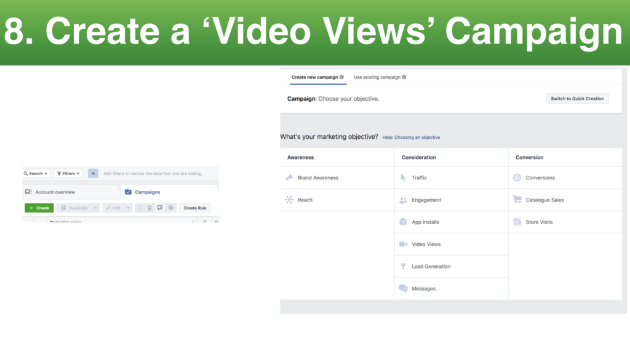Open the Search dropdown
The width and height of the screenshot is (630, 352).
(x=36, y=173)
